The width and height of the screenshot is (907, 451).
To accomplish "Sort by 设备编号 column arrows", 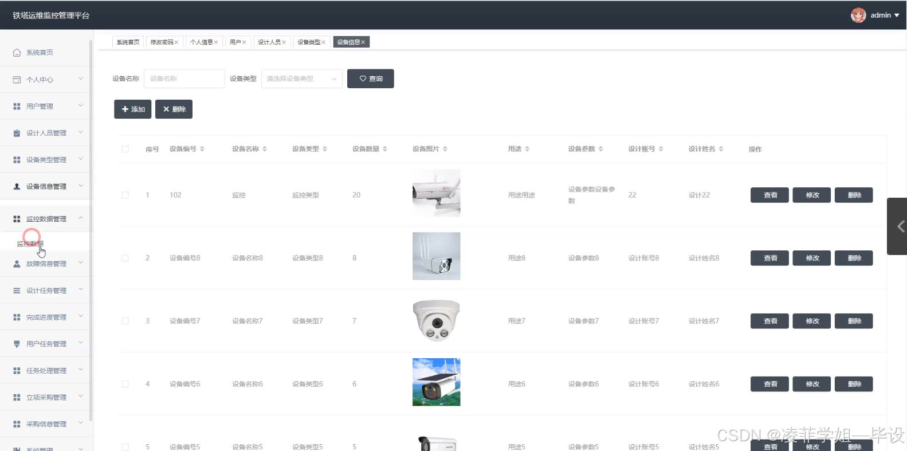I will point(202,149).
